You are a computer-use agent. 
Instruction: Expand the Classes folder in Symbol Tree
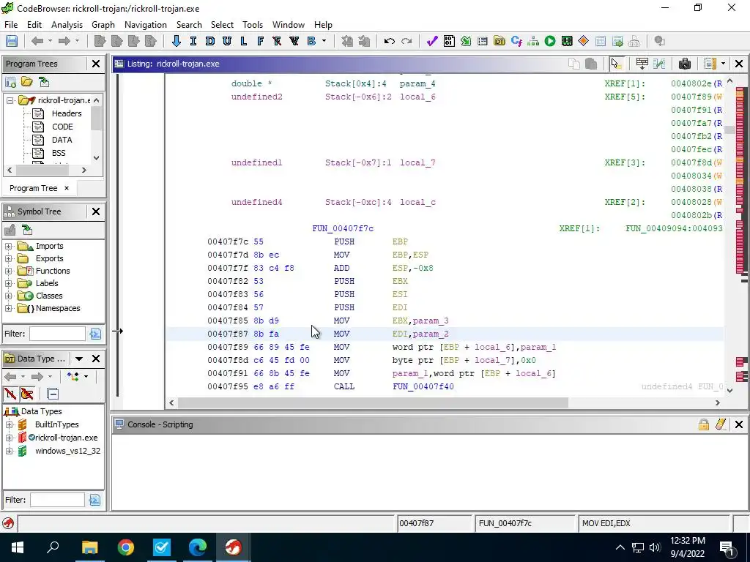pyautogui.click(x=9, y=296)
